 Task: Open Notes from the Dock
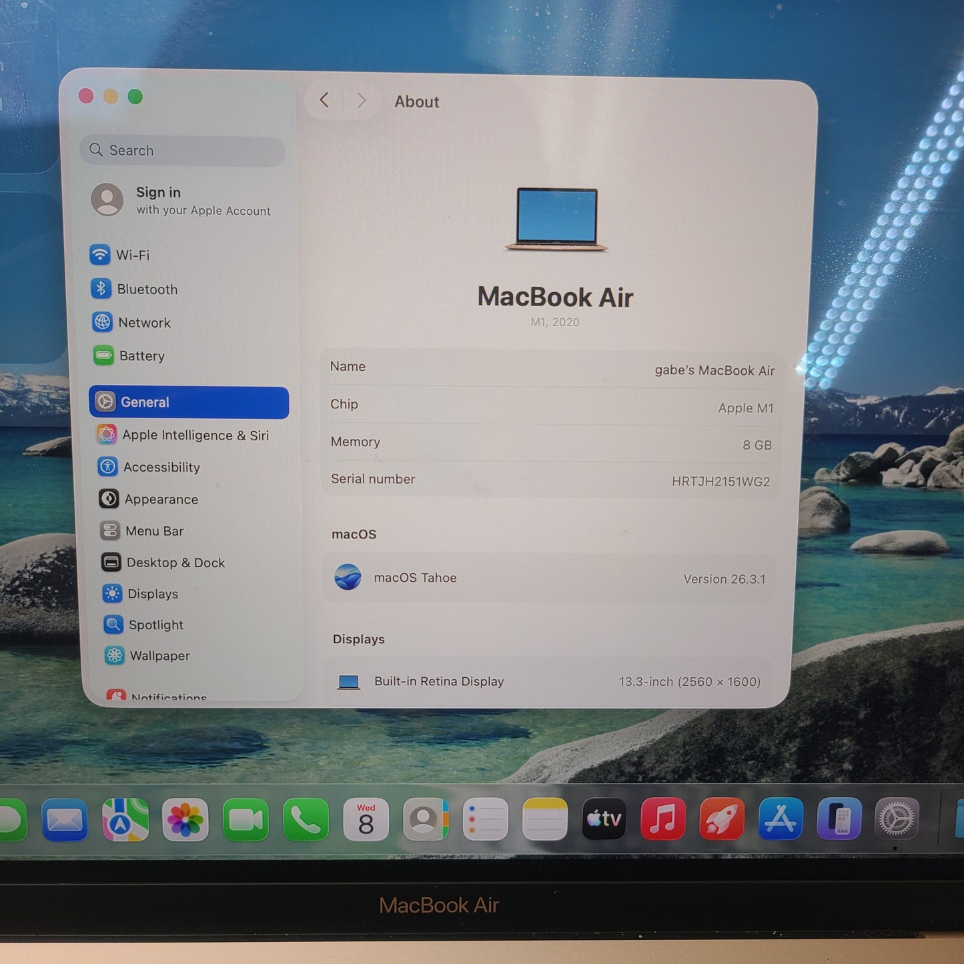545,819
